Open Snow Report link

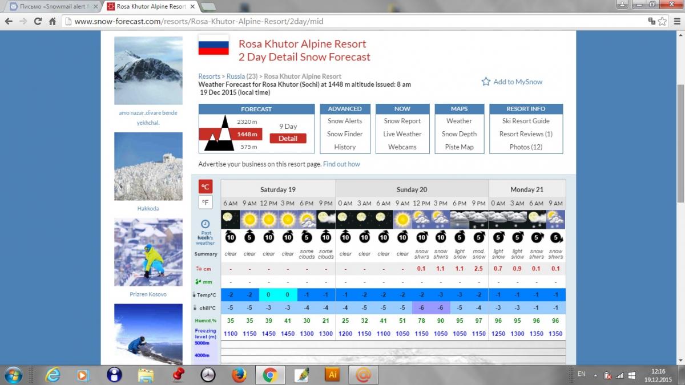point(402,121)
